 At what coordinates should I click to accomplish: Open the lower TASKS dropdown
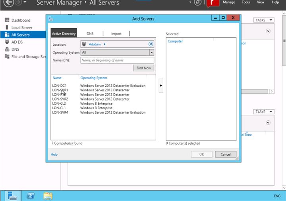click(264, 112)
